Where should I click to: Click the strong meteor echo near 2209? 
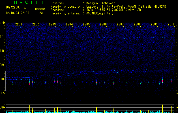point(162,81)
